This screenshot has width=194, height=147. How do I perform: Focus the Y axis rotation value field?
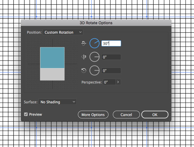(x=111, y=57)
